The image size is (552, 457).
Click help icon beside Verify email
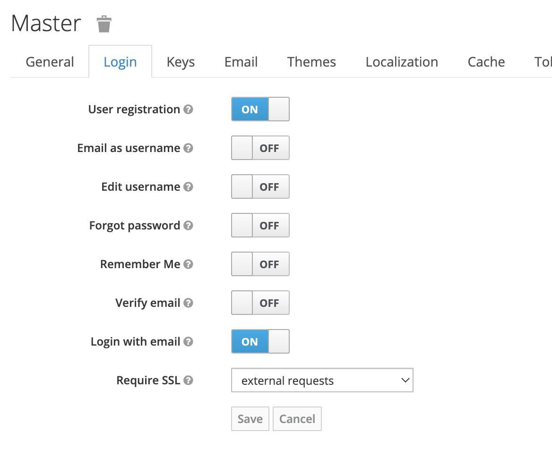pos(188,303)
